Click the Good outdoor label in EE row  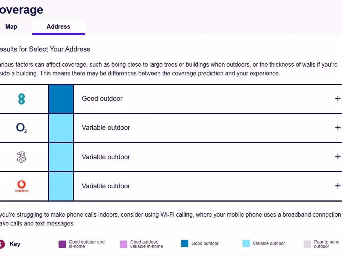point(102,99)
